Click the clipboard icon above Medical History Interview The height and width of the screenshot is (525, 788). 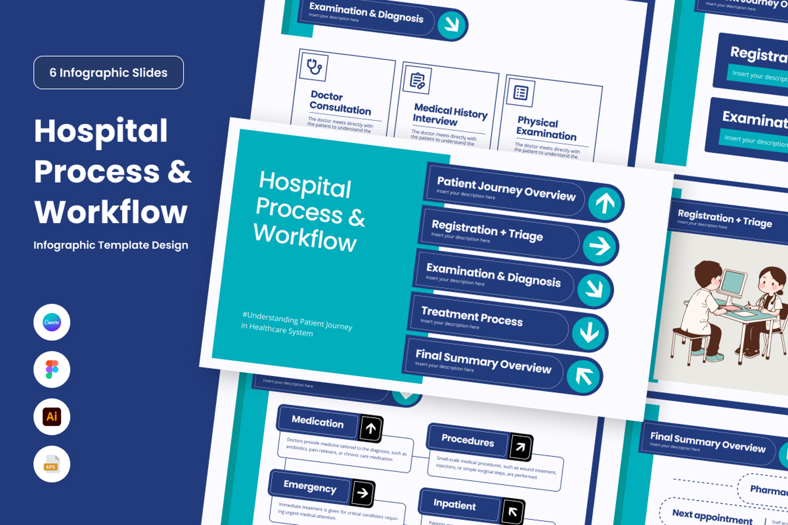417,80
